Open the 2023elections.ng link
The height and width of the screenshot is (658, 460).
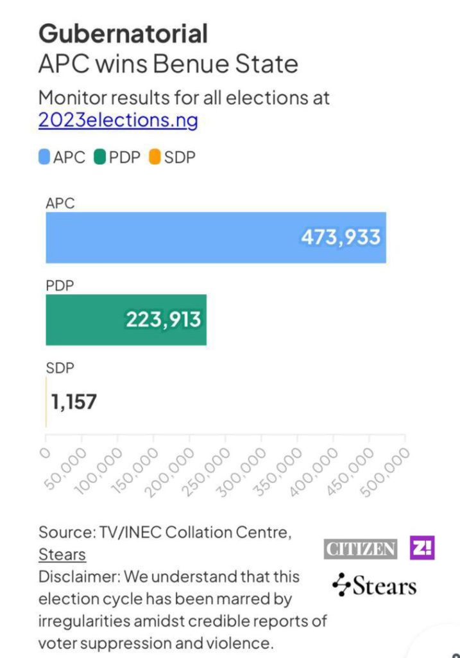pyautogui.click(x=118, y=120)
